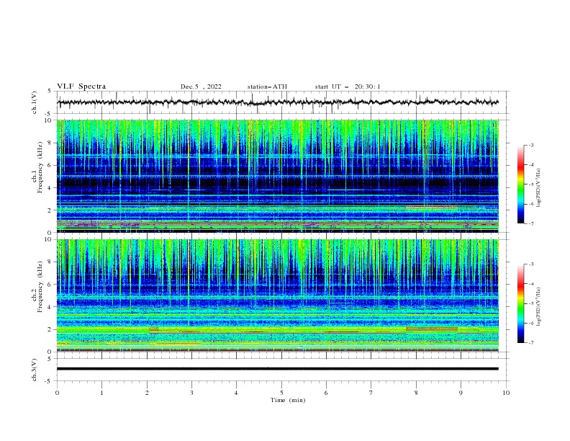Click the "-7" label on ch.2 color bar
Screen dimensions: 570x441
530,343
